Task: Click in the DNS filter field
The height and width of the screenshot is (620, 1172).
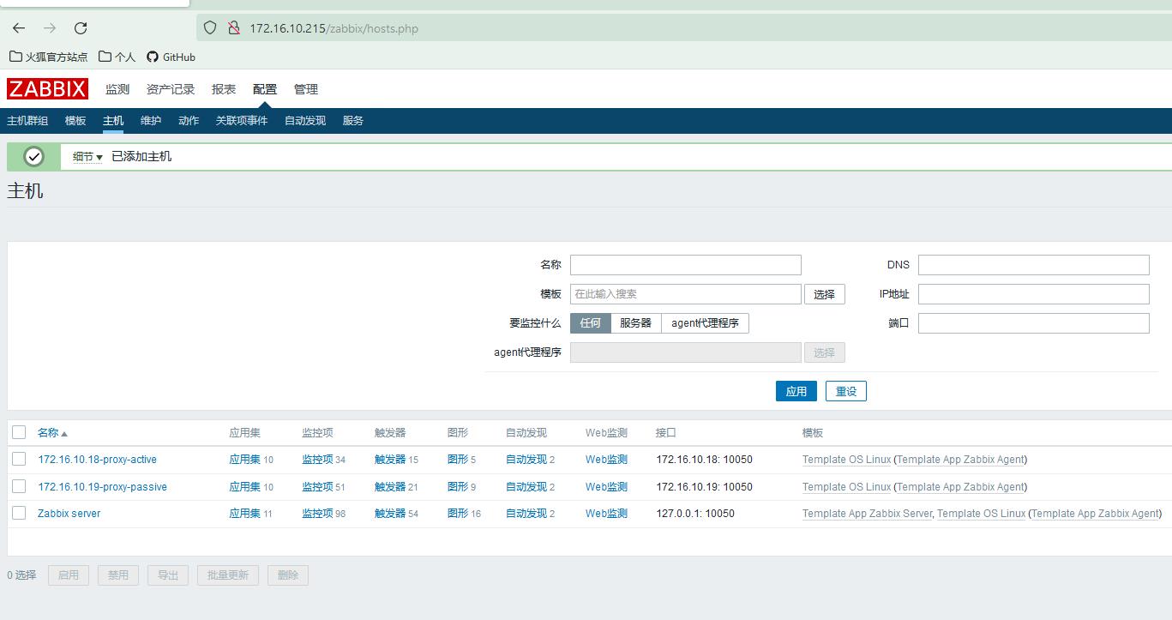Action: coord(1034,265)
